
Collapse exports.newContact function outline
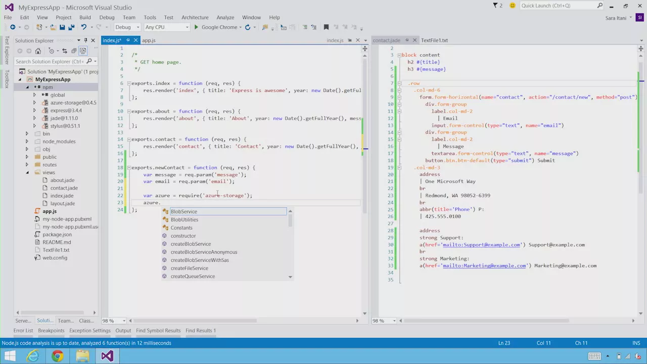[x=128, y=167]
